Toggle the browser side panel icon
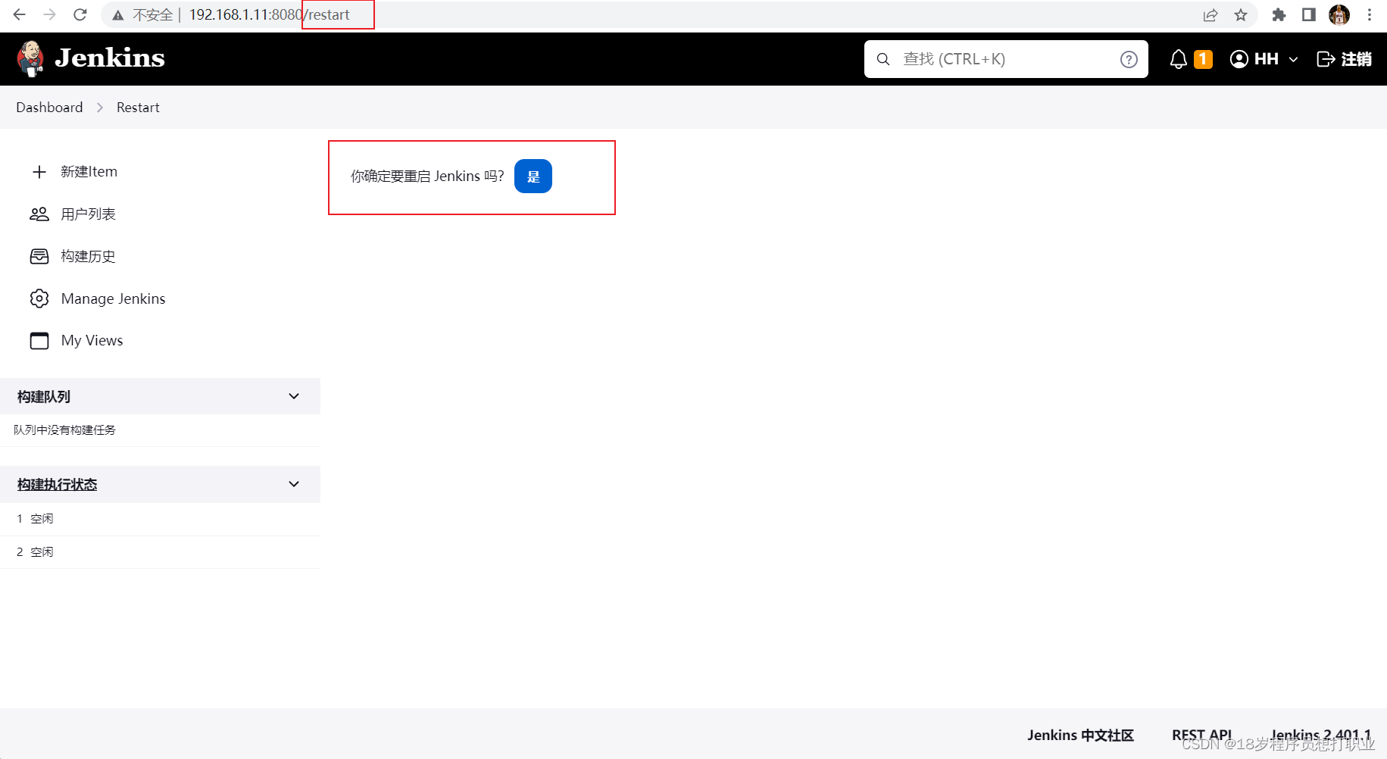1387x759 pixels. pyautogui.click(x=1309, y=15)
